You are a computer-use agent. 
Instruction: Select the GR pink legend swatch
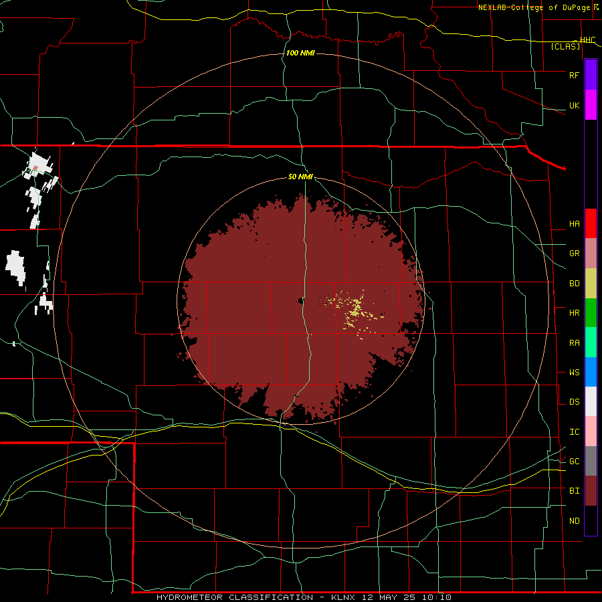[591, 253]
